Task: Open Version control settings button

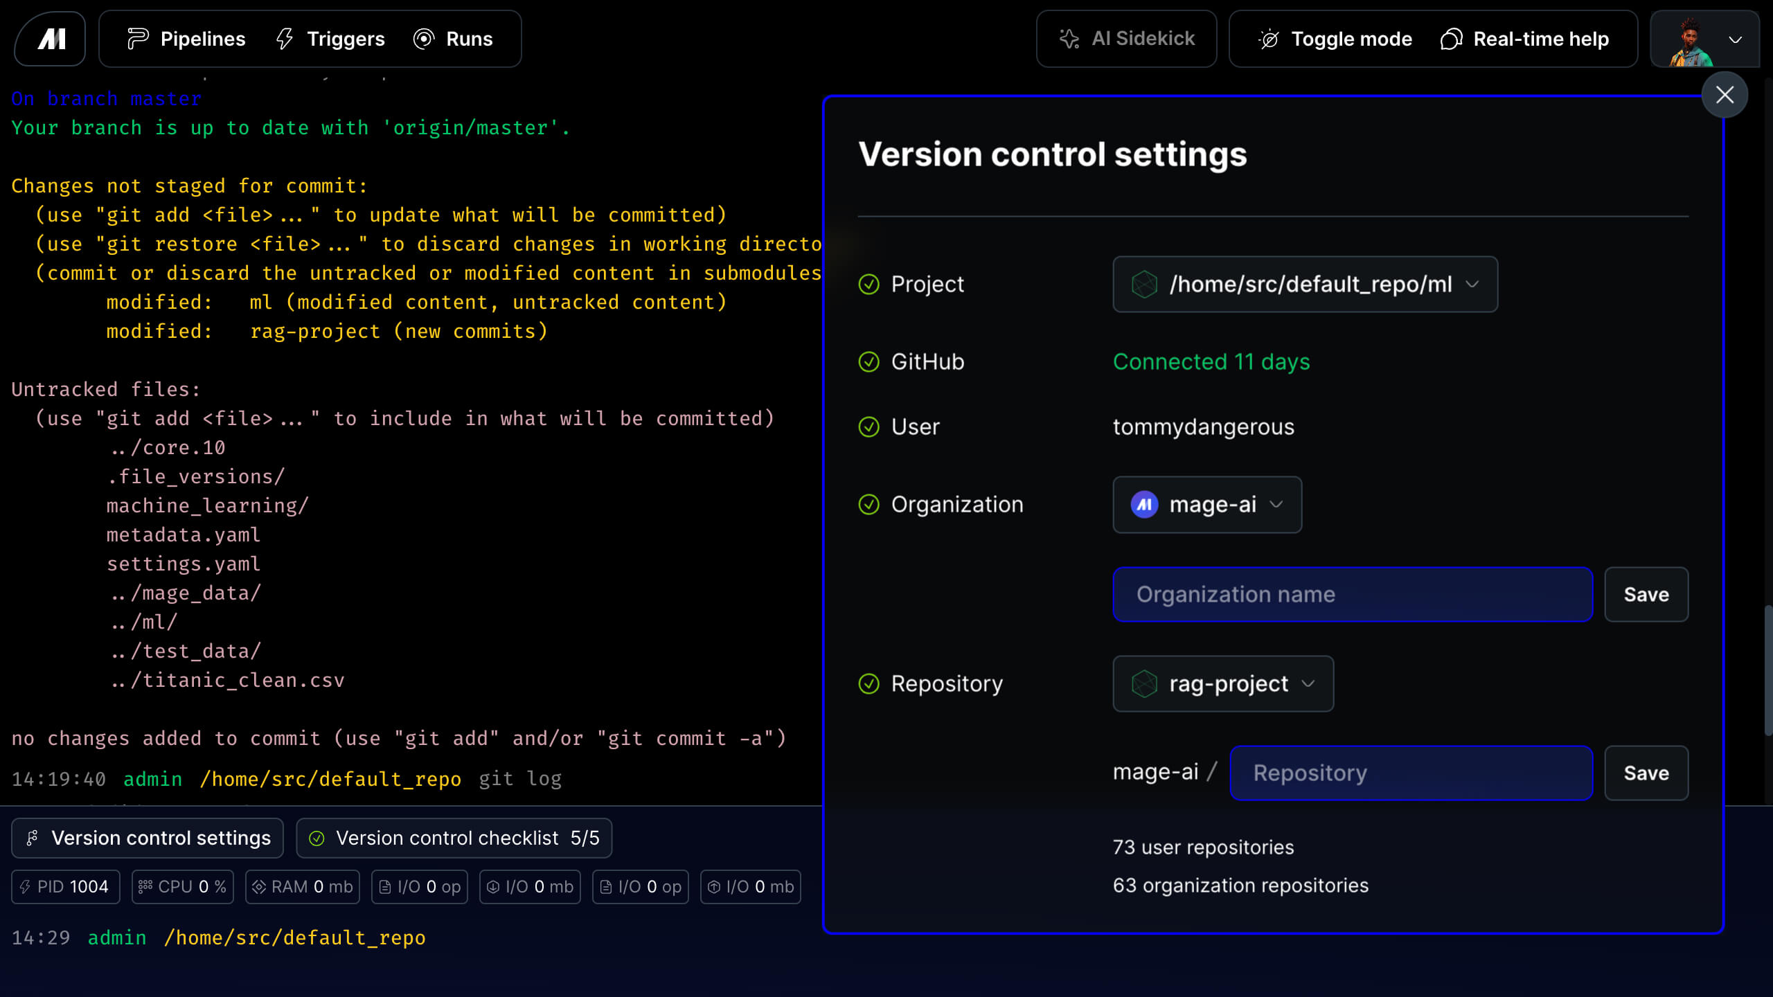Action: pos(148,838)
